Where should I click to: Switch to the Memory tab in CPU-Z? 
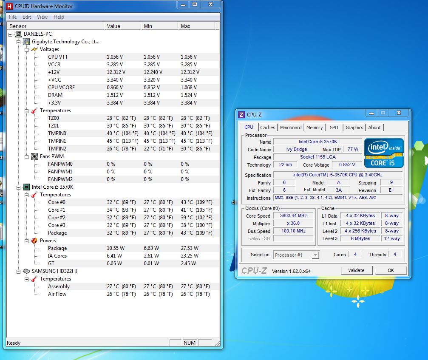click(x=315, y=128)
